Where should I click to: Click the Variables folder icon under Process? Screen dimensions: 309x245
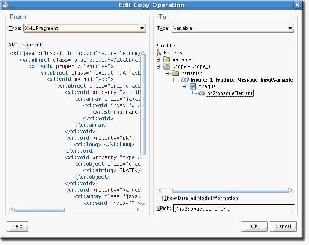tap(167, 59)
